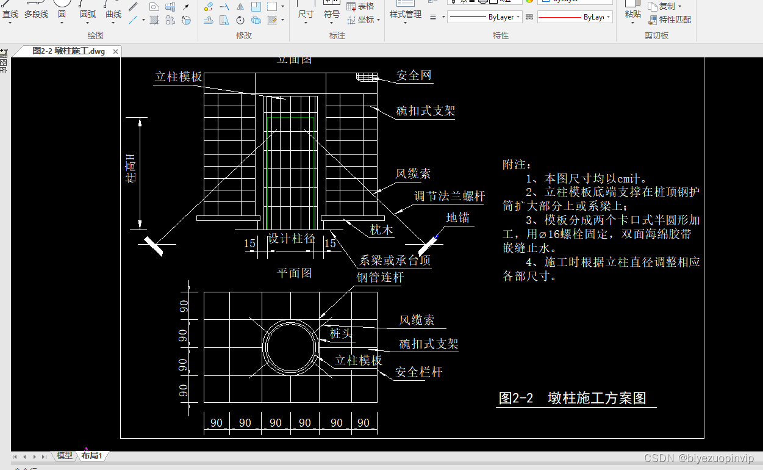Image resolution: width=763 pixels, height=470 pixels.
Task: Switch to the 图2-2 墩柱施工.dwg tab
Action: (68, 51)
